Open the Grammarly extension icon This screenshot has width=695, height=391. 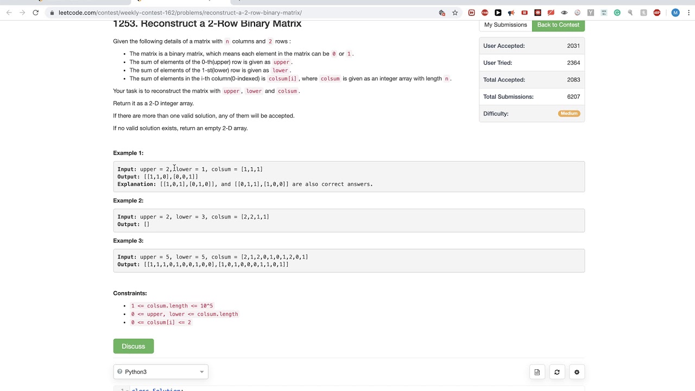pyautogui.click(x=617, y=12)
